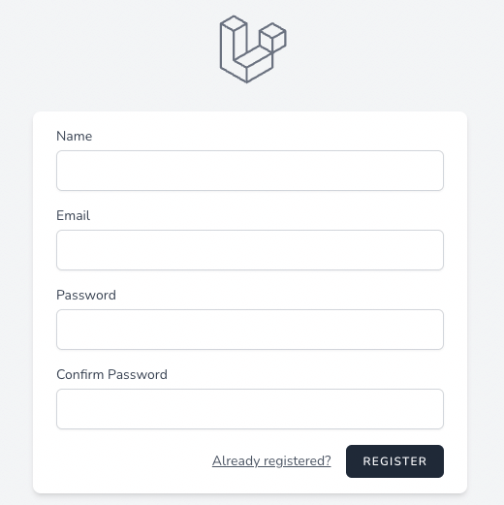Submit the form with the REGISTER button
The width and height of the screenshot is (504, 505).
coord(394,461)
